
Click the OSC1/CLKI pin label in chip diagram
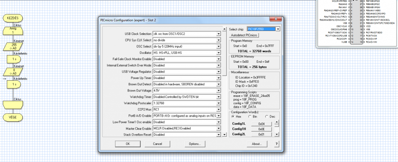tap(342, 26)
